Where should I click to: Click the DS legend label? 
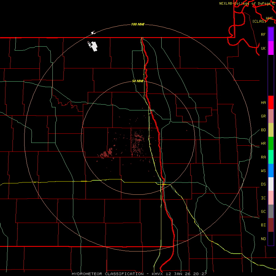[x=263, y=184]
